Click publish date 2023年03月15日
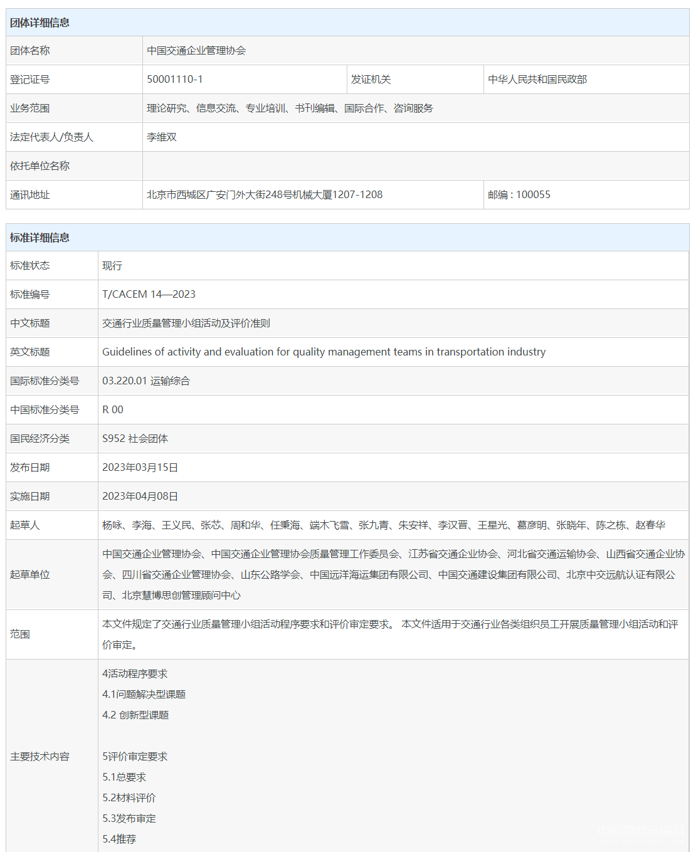The height and width of the screenshot is (852, 691). [x=140, y=468]
